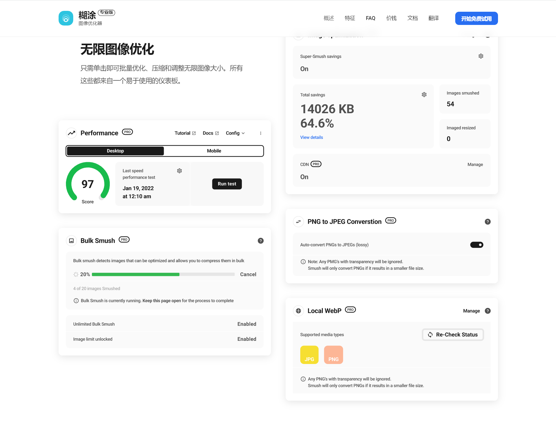Click Unlimited Bulk Smush row
The width and height of the screenshot is (556, 442).
tap(165, 324)
